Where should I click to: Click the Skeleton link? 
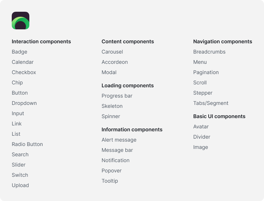[x=112, y=106]
